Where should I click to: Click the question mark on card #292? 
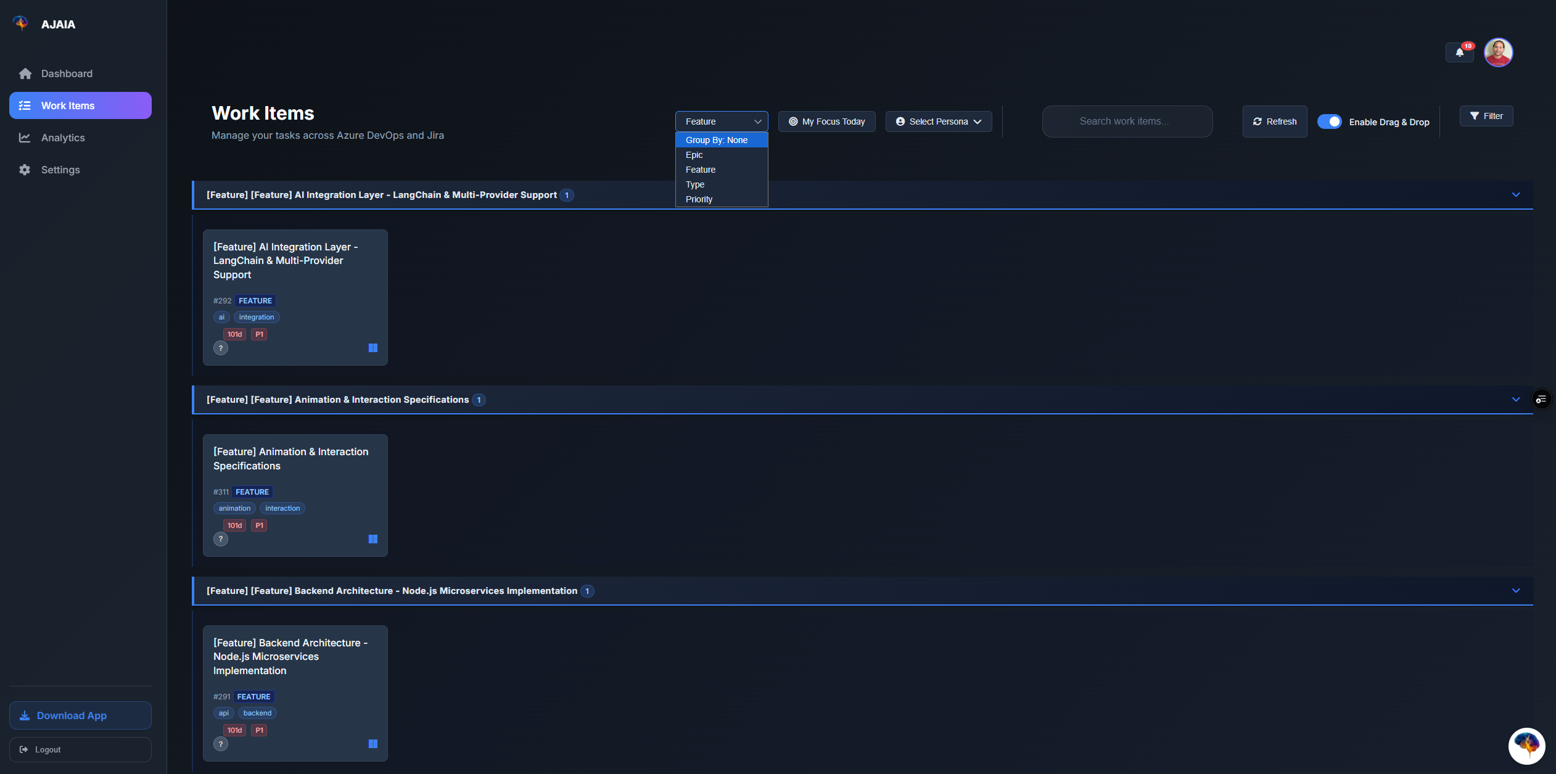221,348
